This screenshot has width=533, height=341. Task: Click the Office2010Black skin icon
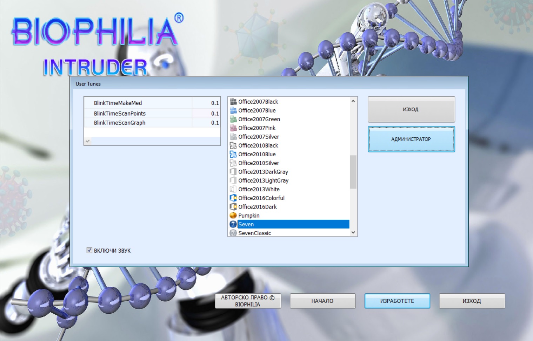pyautogui.click(x=233, y=145)
